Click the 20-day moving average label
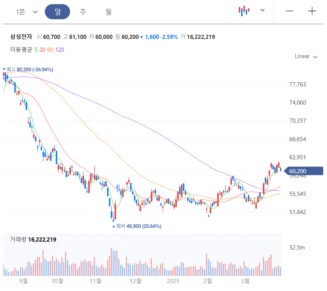This screenshot has width=327, height=291. (42, 50)
